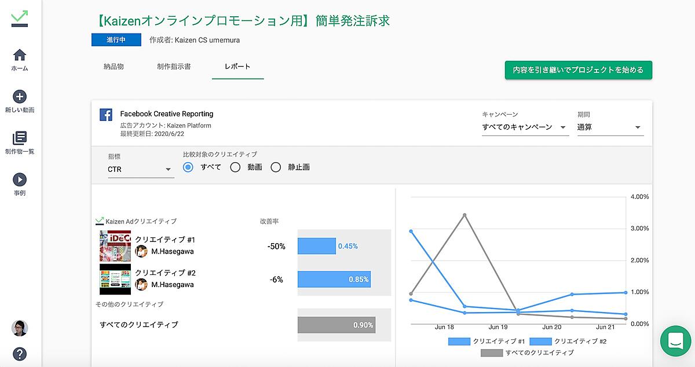Select the すべて radio button
This screenshot has height=367, width=695.
click(x=188, y=167)
